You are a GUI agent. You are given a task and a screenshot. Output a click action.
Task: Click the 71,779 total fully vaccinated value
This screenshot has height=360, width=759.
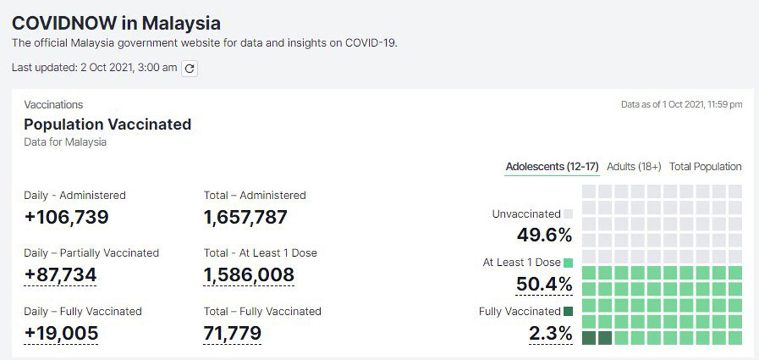[233, 333]
